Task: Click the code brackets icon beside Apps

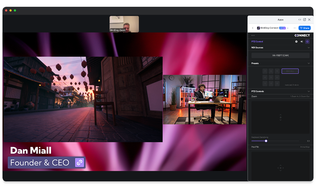Action: 300,20
